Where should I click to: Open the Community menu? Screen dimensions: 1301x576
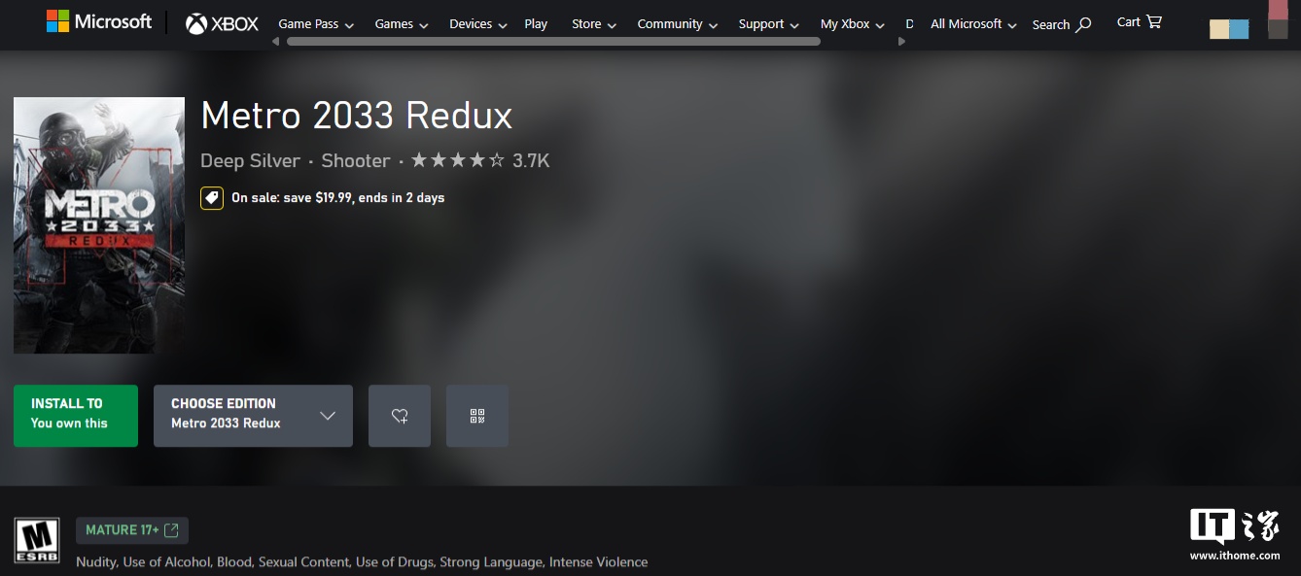tap(678, 24)
